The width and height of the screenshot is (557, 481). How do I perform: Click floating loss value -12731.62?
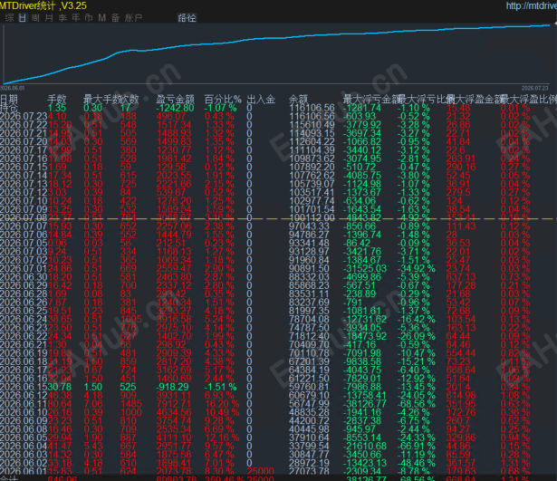tap(364, 320)
